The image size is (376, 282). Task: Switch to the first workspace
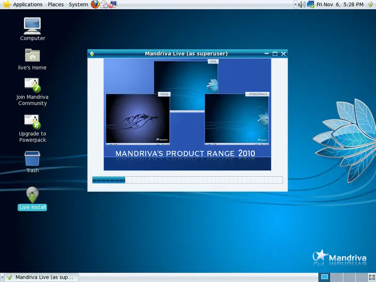click(324, 277)
